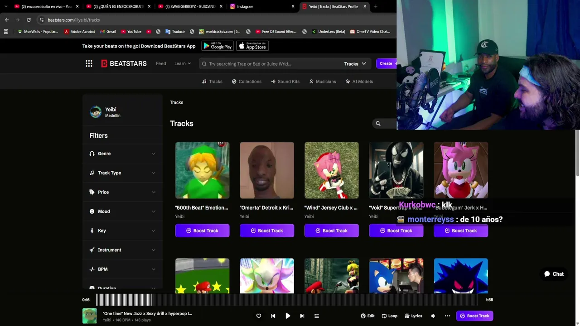Viewport: 580px width, 326px height.
Task: Expand the Price filter
Action: [122, 192]
